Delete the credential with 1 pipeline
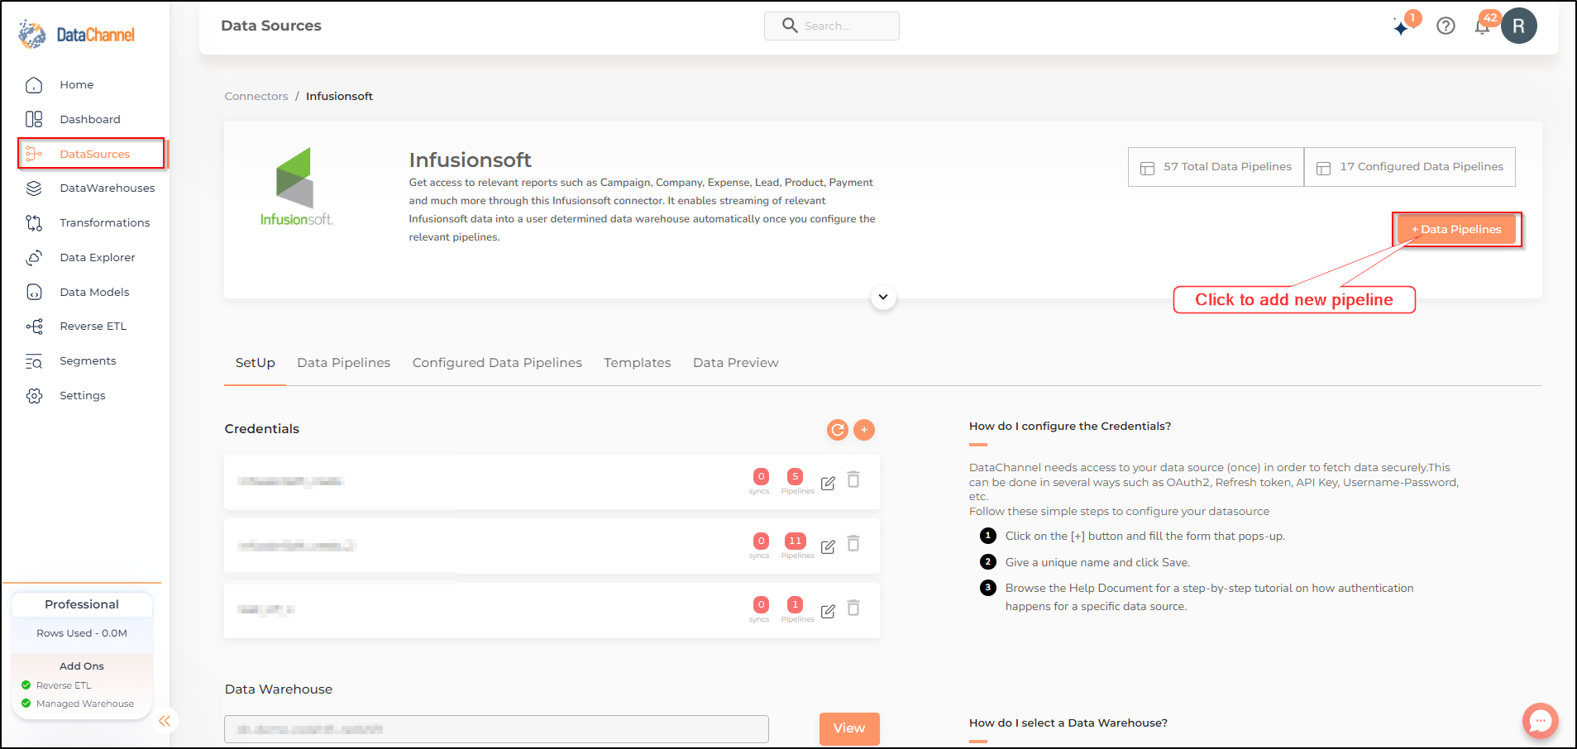This screenshot has height=749, width=1577. coord(854,608)
